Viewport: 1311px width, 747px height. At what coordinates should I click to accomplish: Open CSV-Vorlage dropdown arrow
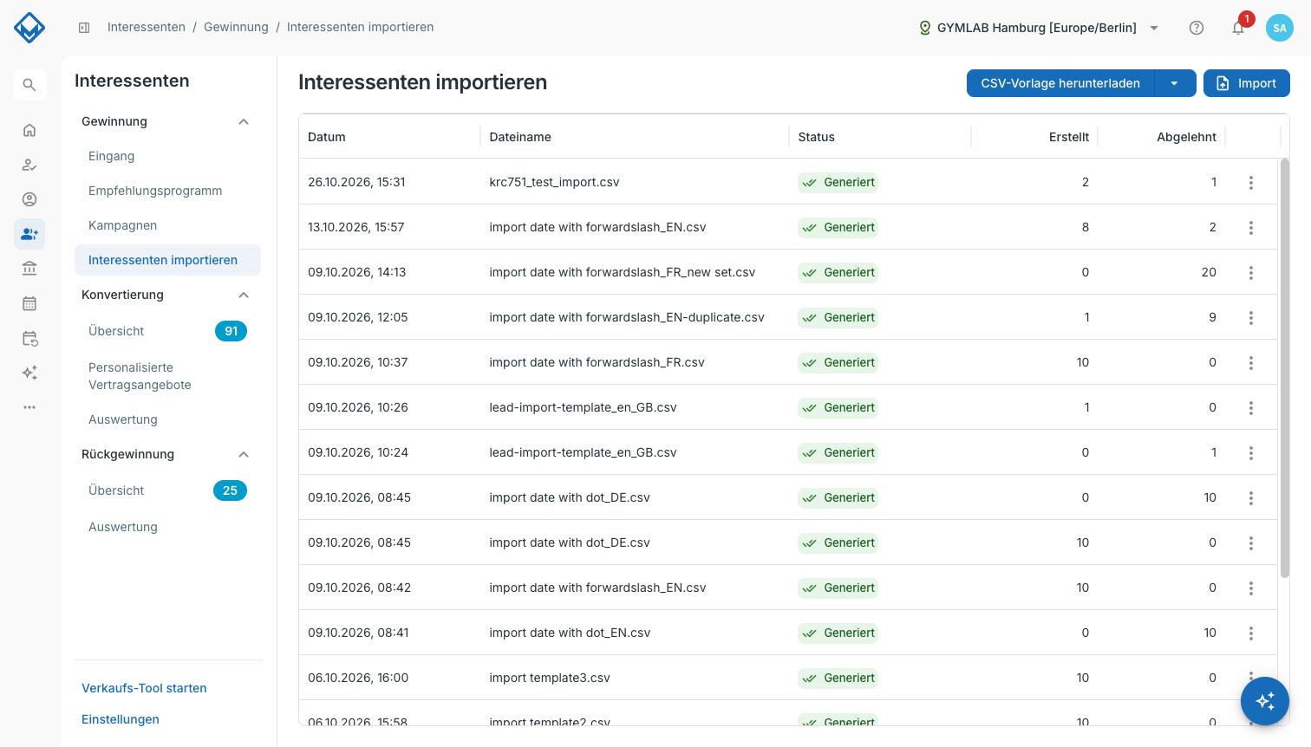[x=1175, y=83]
